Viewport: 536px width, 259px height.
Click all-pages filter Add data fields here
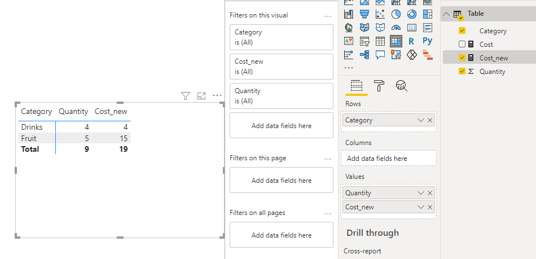282,235
